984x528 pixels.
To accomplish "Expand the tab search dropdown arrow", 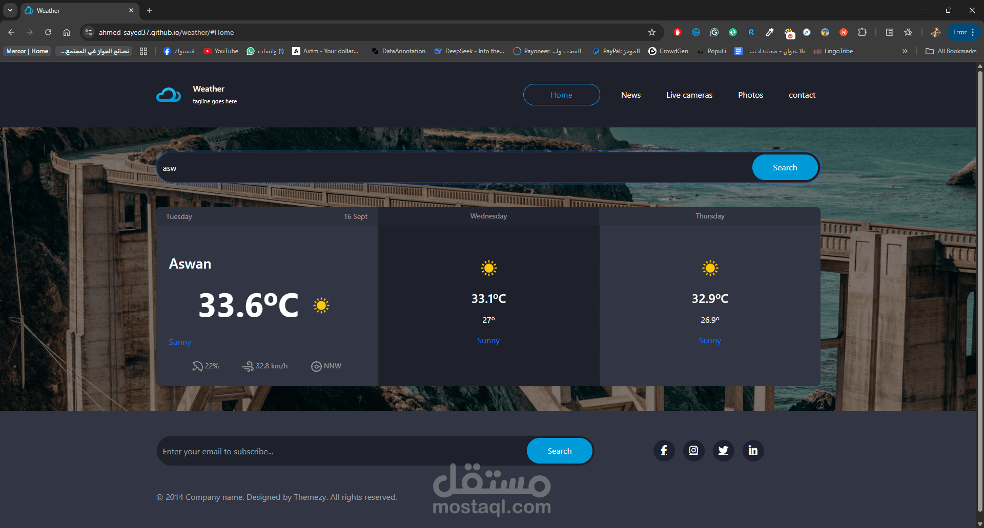I will click(x=10, y=10).
